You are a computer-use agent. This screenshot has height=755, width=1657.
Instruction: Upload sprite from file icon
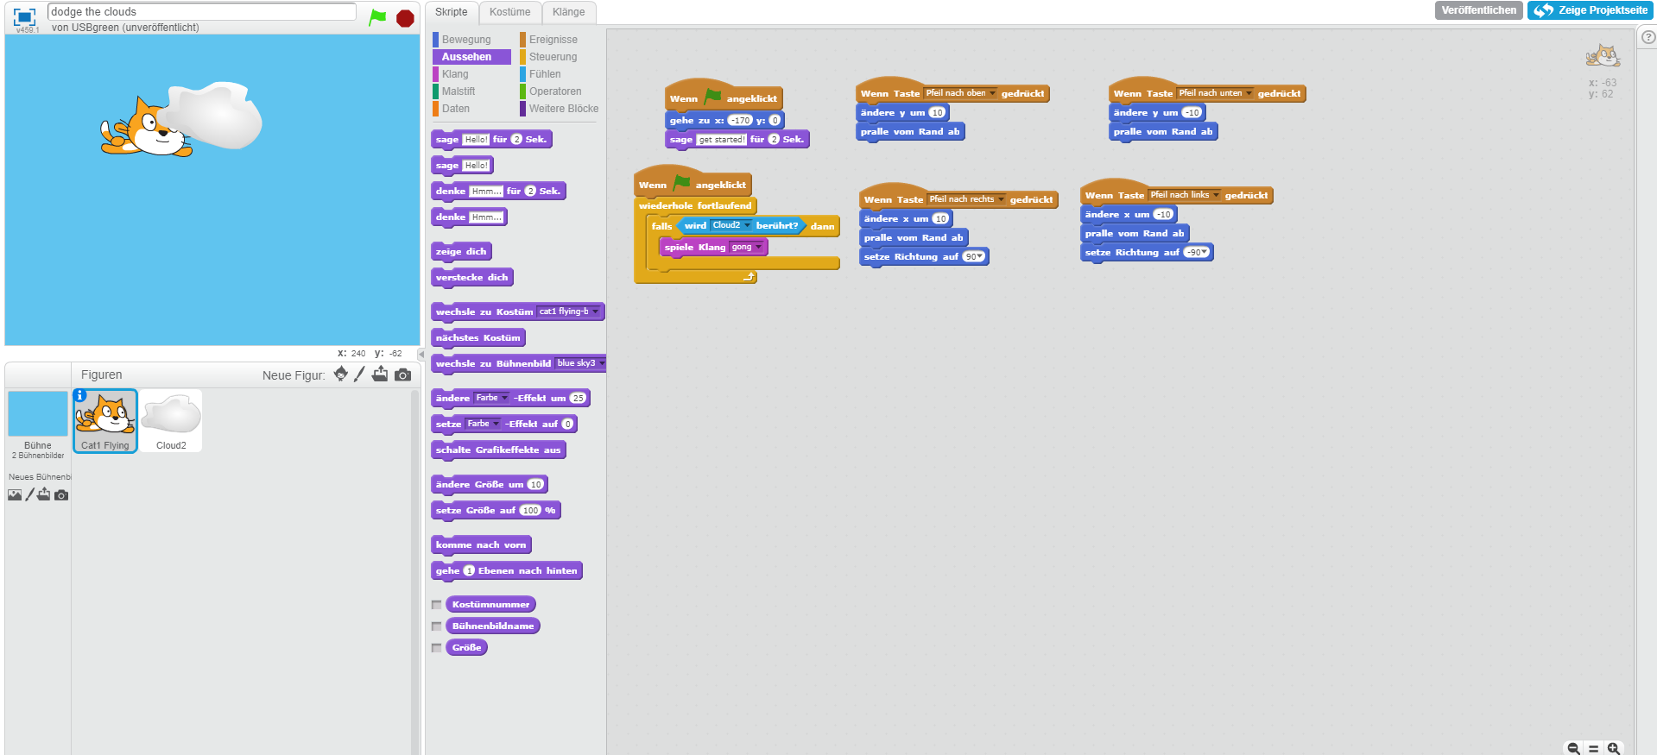[380, 374]
